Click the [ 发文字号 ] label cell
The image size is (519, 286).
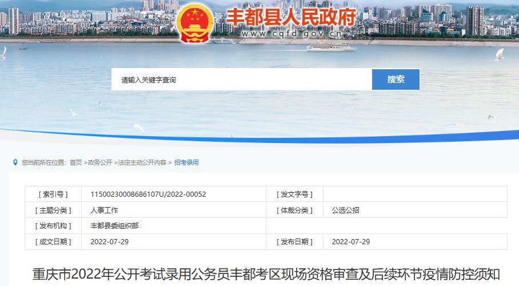[x=294, y=194]
